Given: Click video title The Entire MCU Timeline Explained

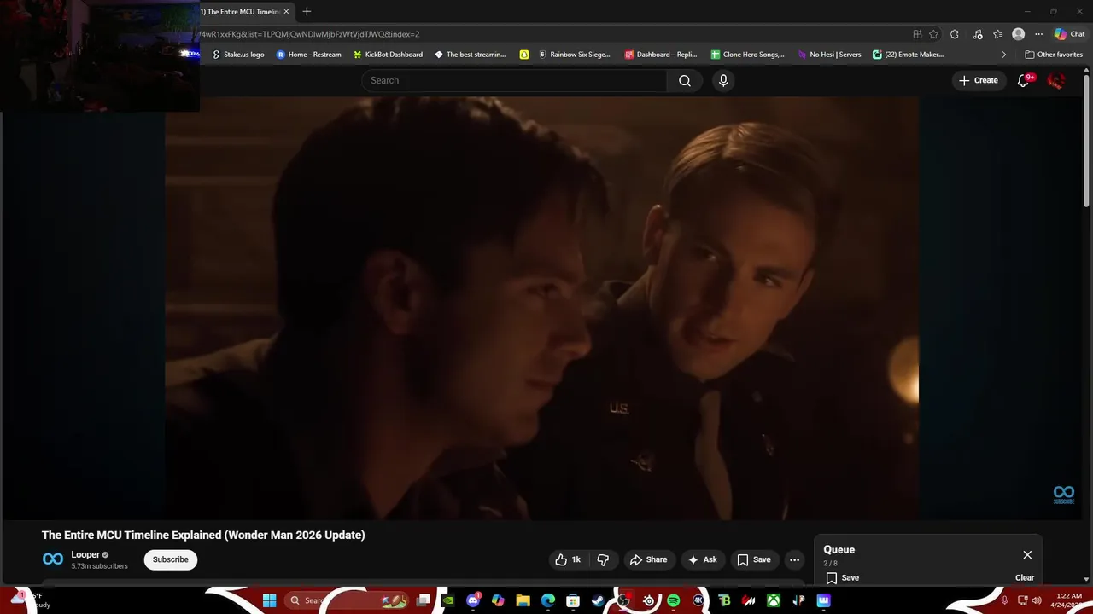Looking at the screenshot, I should coord(203,535).
